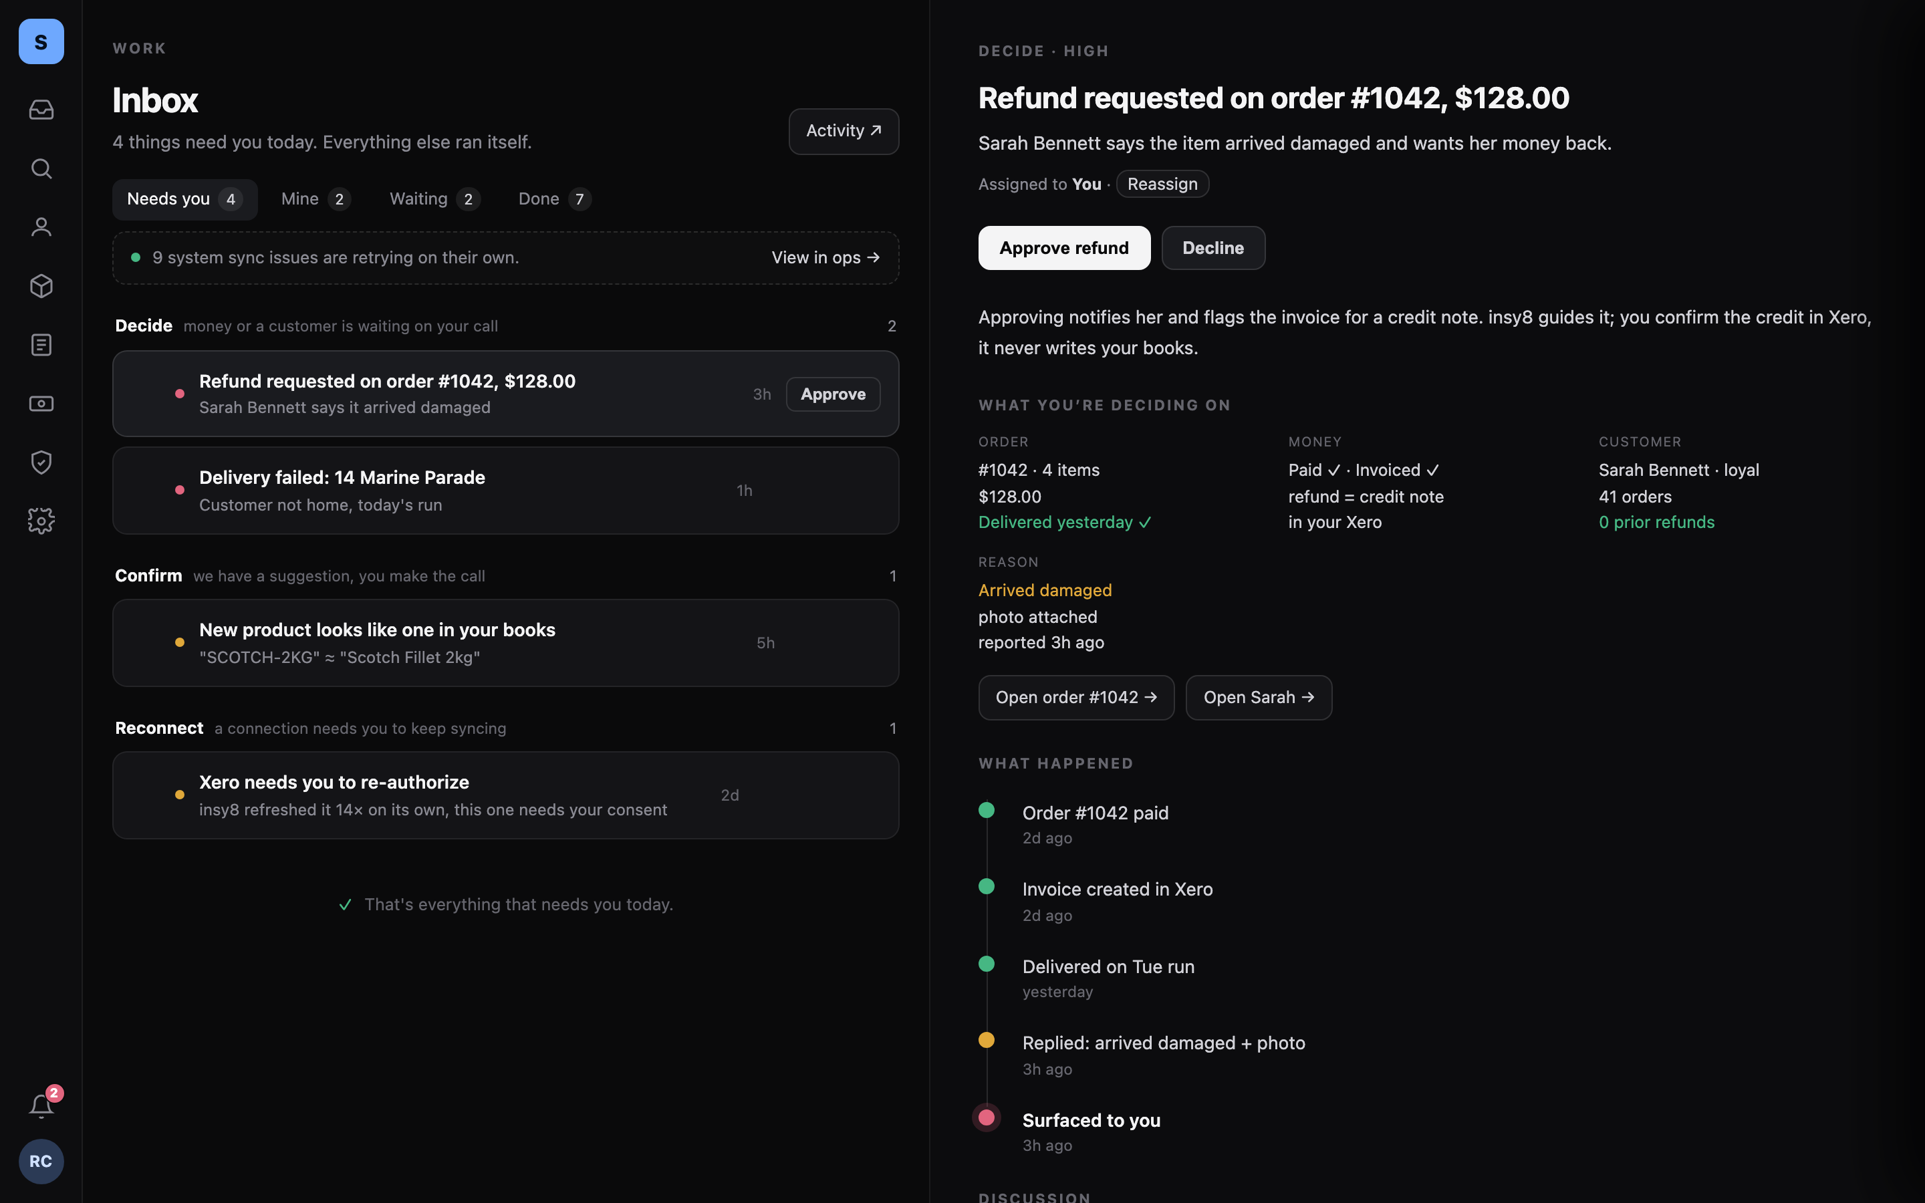Click the 'Confirm' section heading
1925x1203 pixels.
149,575
